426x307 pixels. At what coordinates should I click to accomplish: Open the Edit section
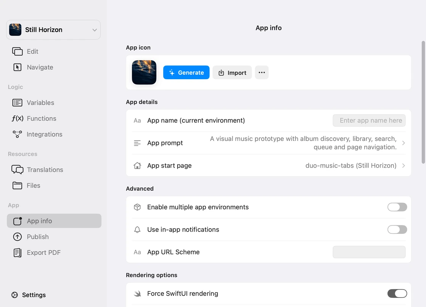click(54, 51)
